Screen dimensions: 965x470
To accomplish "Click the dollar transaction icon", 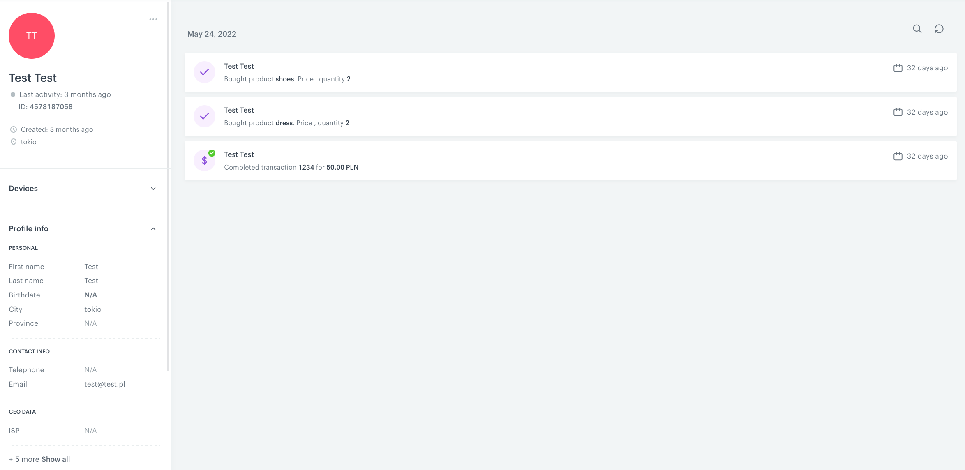I will click(204, 160).
